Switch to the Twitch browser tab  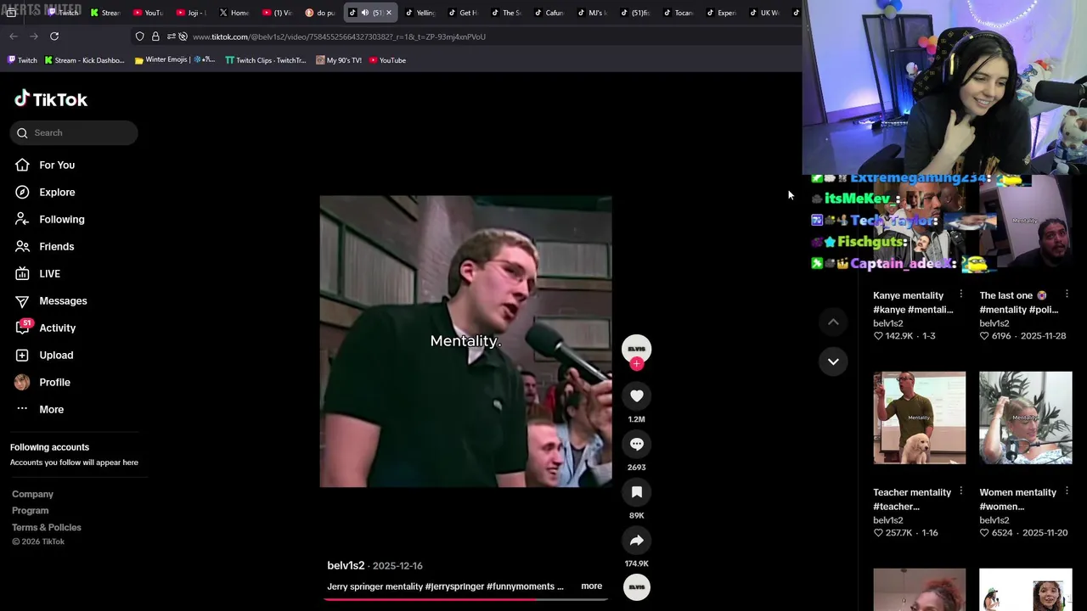[x=61, y=13]
